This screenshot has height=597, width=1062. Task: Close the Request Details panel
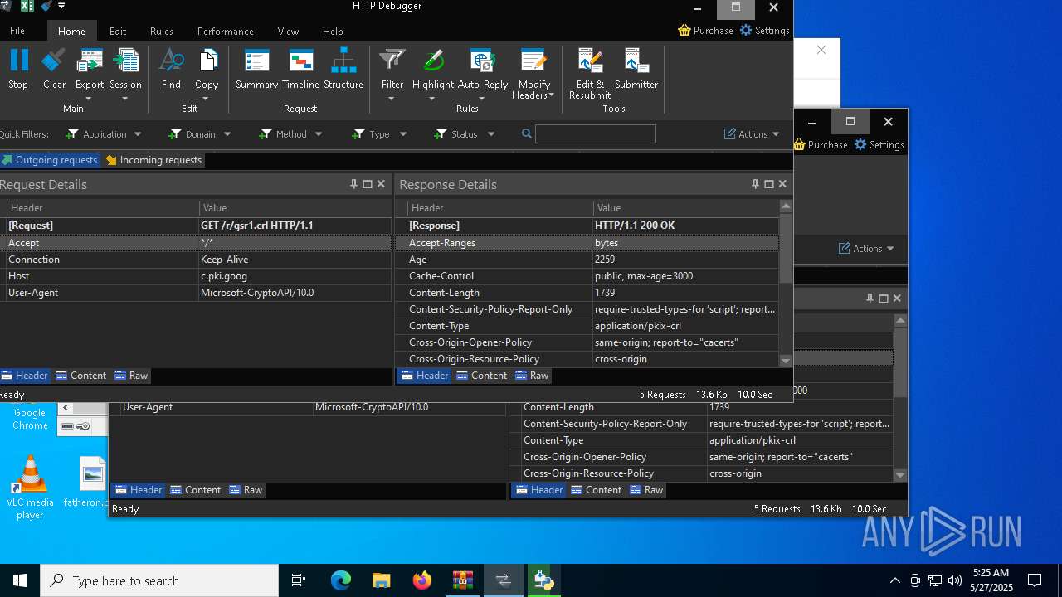point(381,184)
